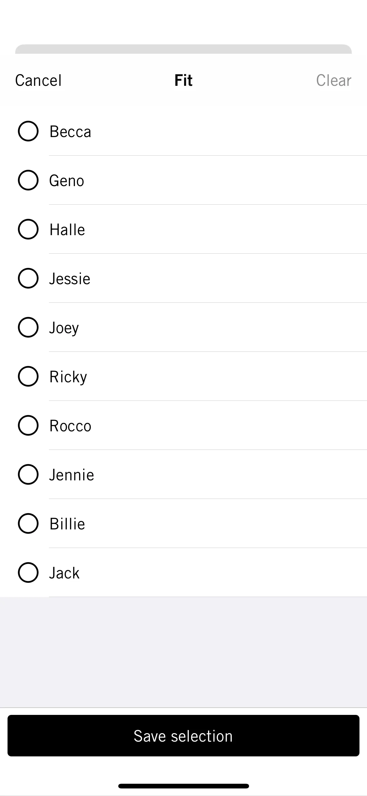Tap Cancel to dismiss the filter
This screenshot has width=367, height=796.
point(38,80)
